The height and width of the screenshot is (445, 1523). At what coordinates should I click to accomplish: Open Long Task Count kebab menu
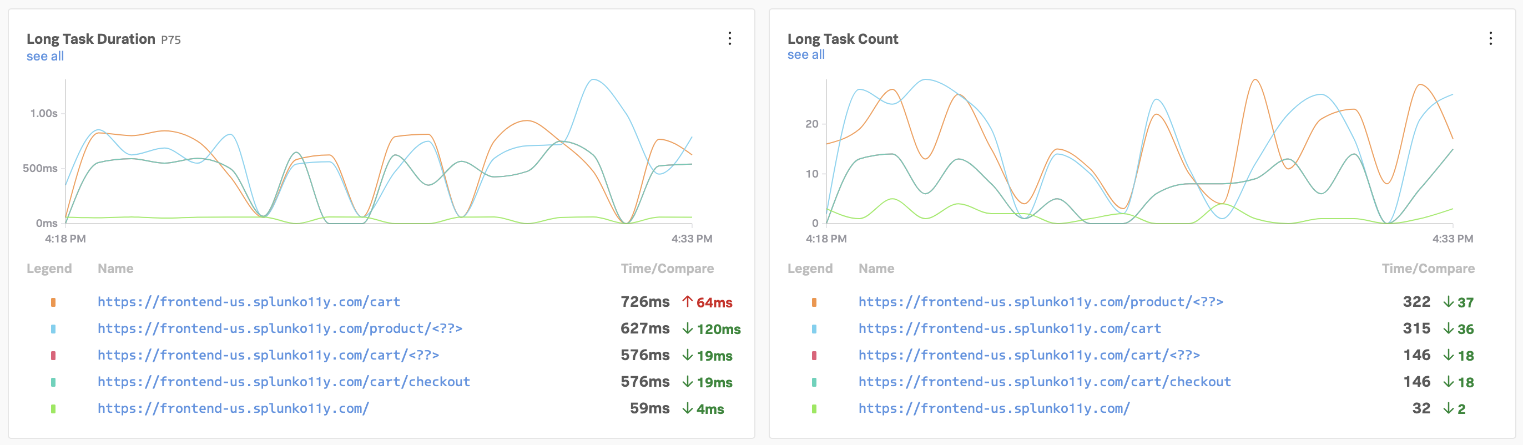tap(1490, 38)
